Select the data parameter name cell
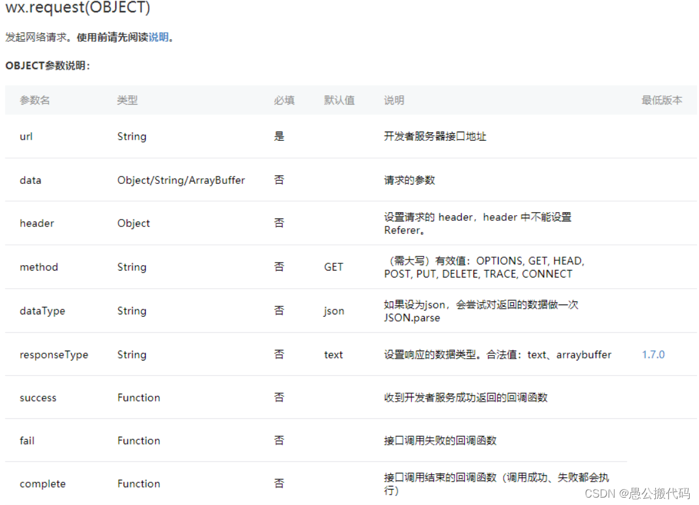The height and width of the screenshot is (505, 699). 30,180
